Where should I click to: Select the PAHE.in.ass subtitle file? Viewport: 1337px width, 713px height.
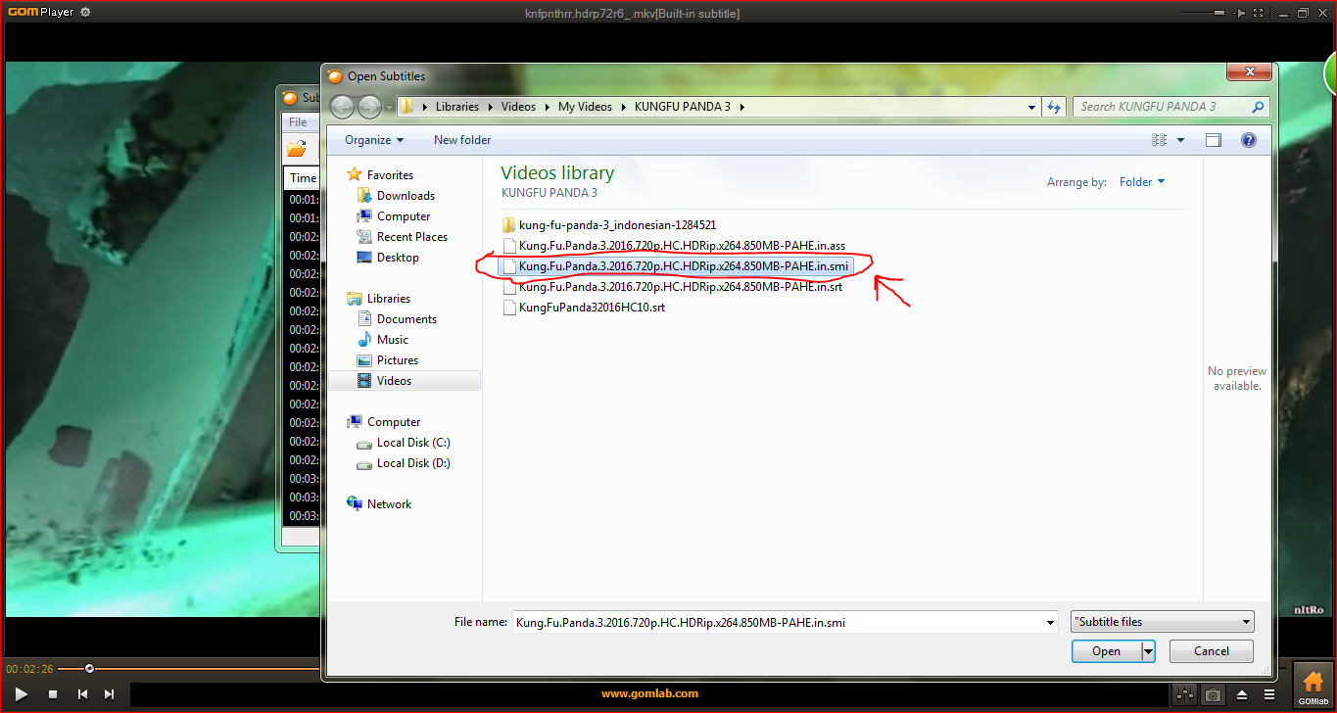[x=673, y=245]
